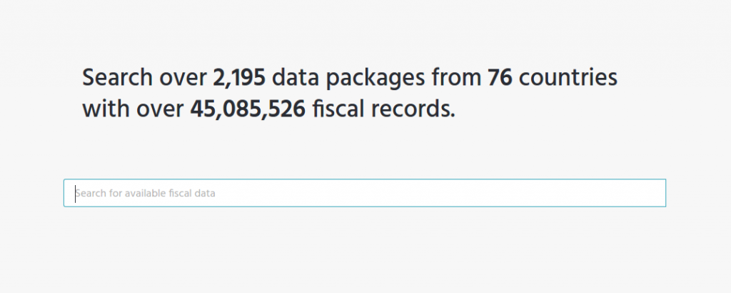
Task: Click the bold number 45,085,526
Action: (248, 109)
